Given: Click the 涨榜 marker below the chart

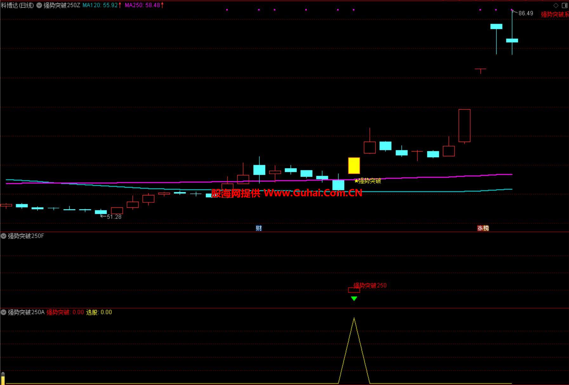Looking at the screenshot, I should pyautogui.click(x=483, y=228).
